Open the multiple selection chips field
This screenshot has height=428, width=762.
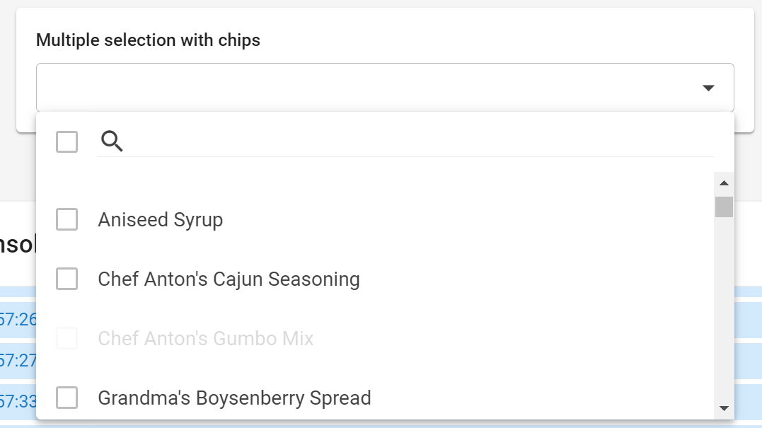[385, 88]
